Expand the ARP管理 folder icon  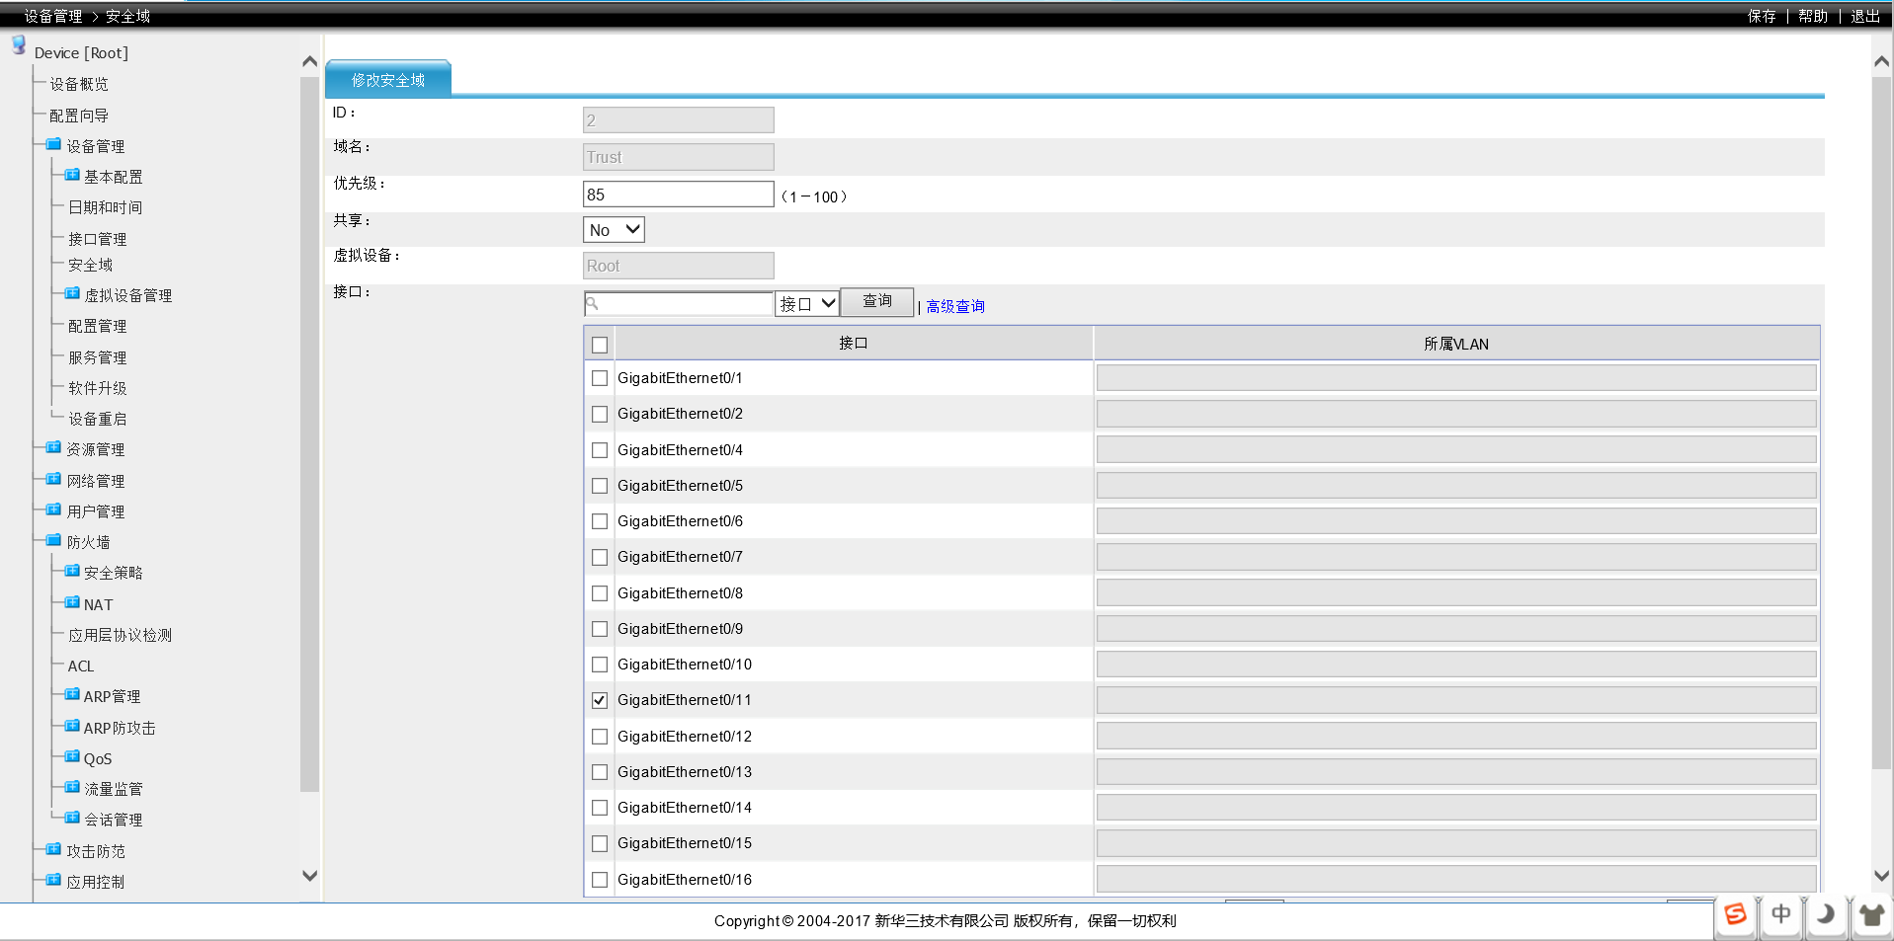[72, 694]
